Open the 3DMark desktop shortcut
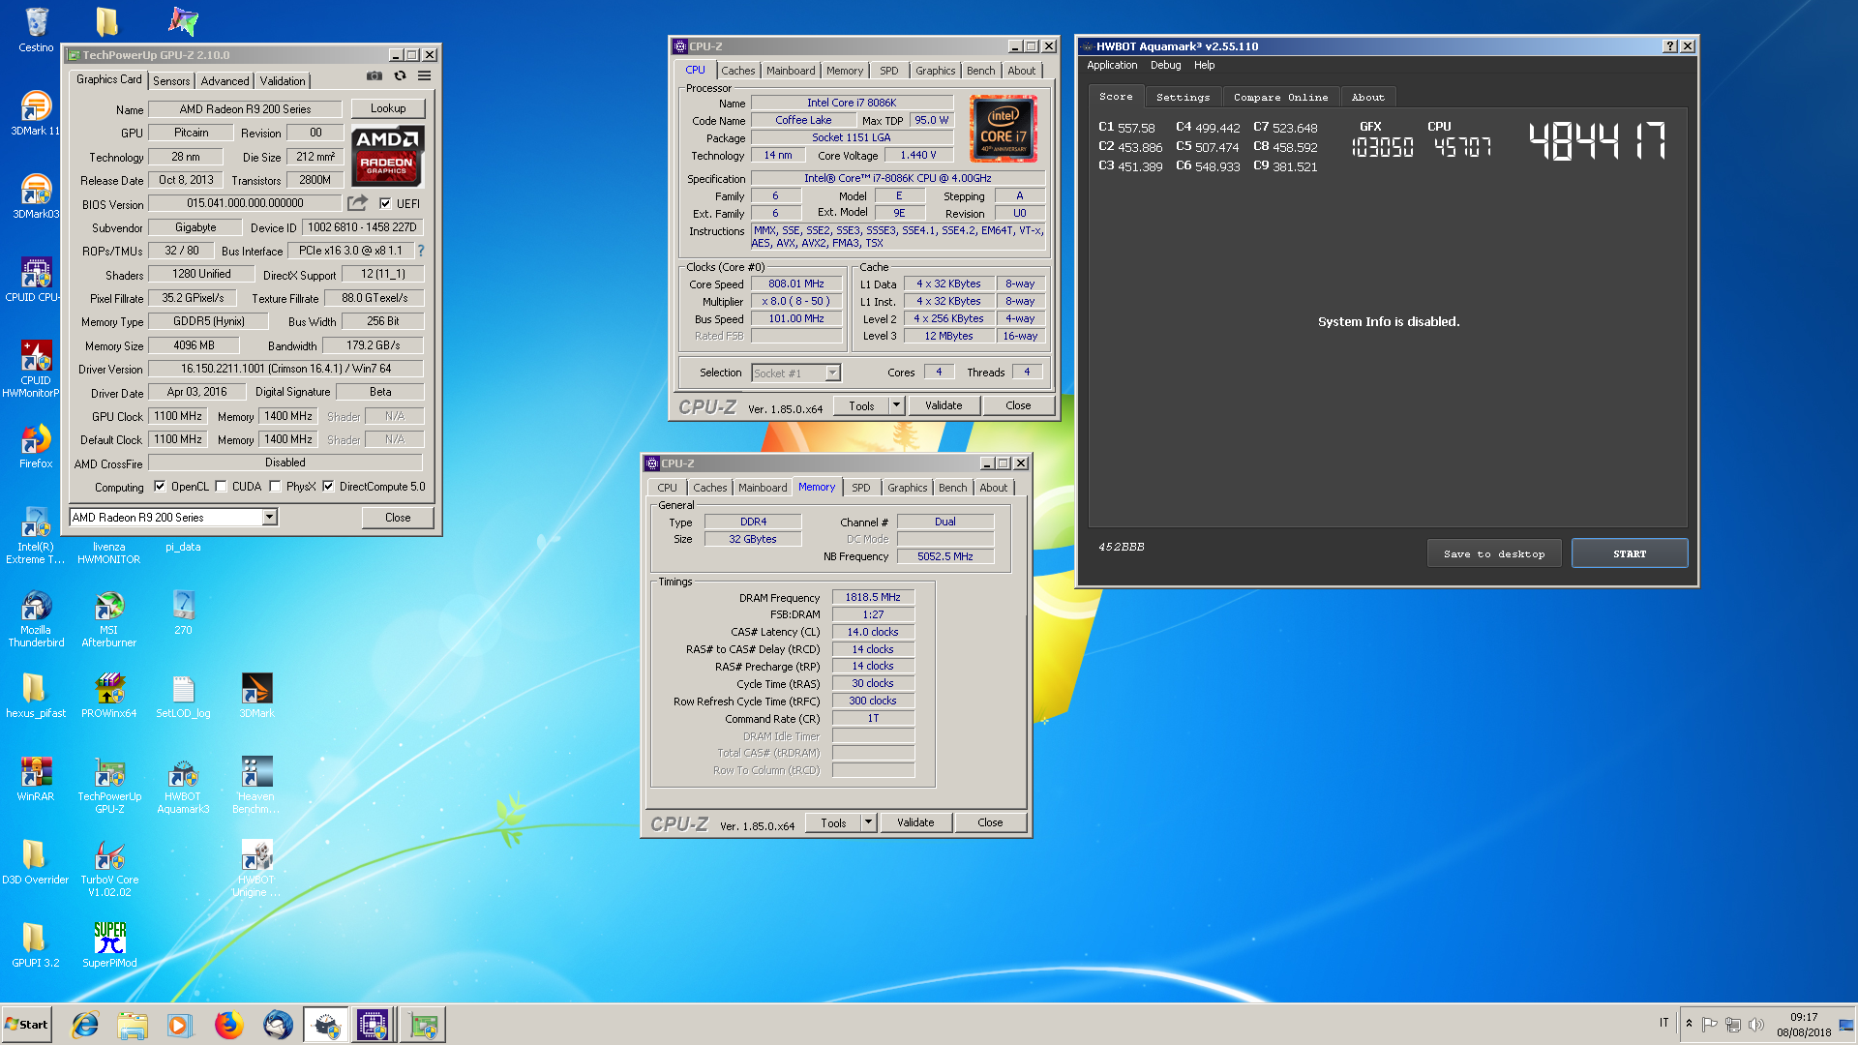The image size is (1858, 1045). (256, 697)
